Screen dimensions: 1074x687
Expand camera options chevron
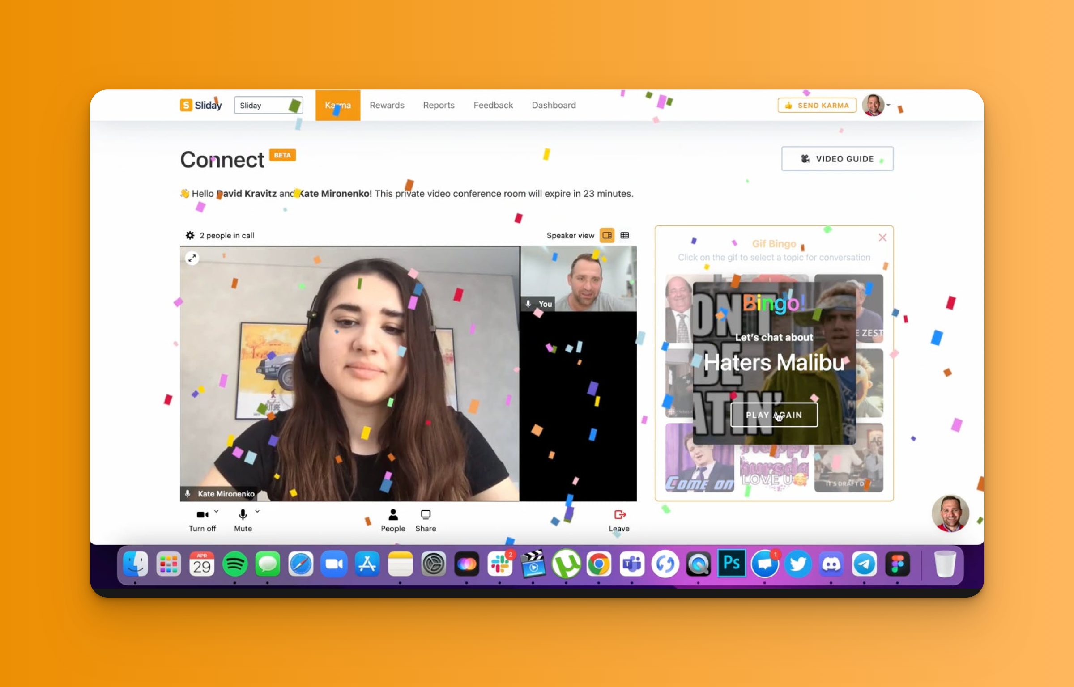point(217,511)
